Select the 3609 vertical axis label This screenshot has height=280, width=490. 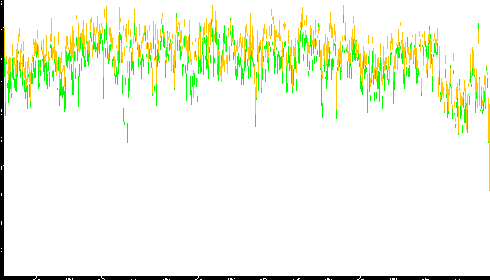[2, 84]
